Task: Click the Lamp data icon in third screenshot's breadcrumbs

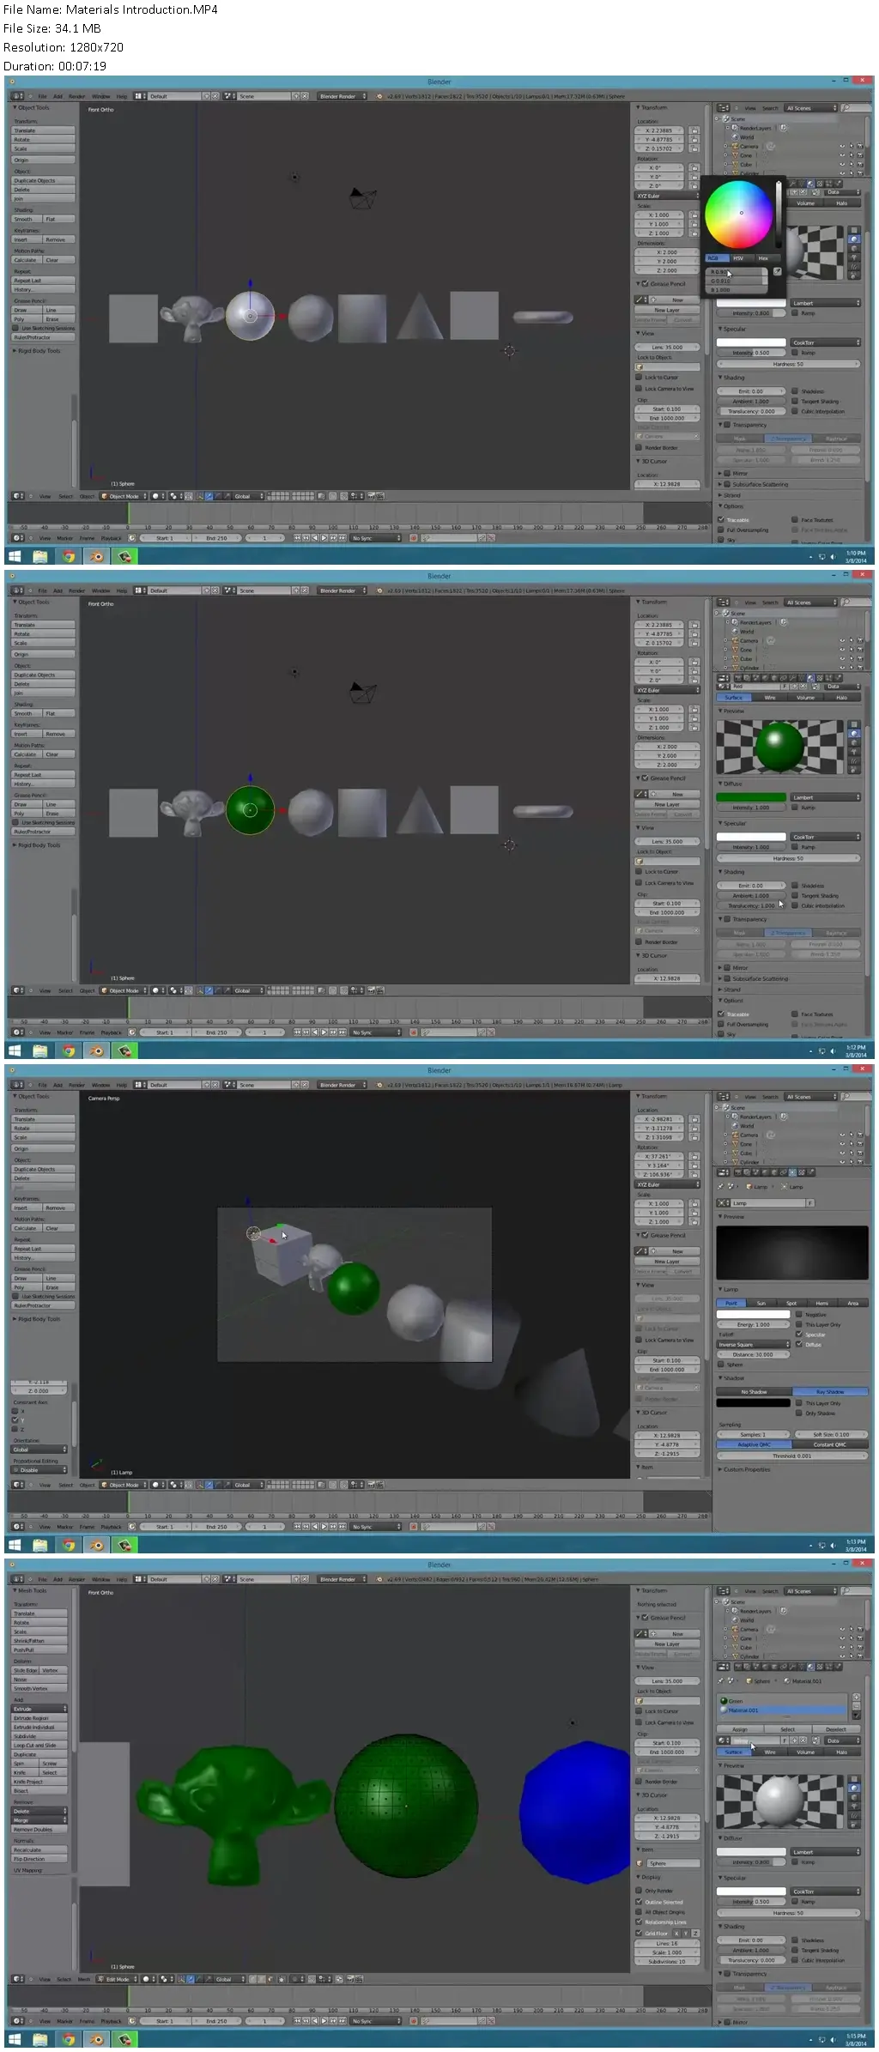Action: (785, 1187)
